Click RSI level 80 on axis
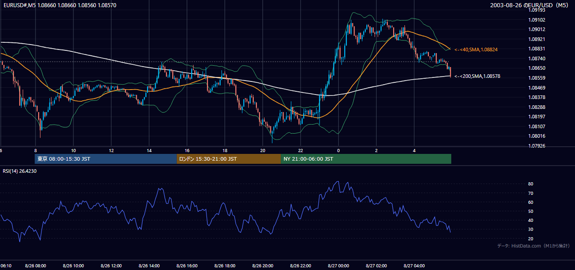The height and width of the screenshot is (270, 575). [x=530, y=184]
